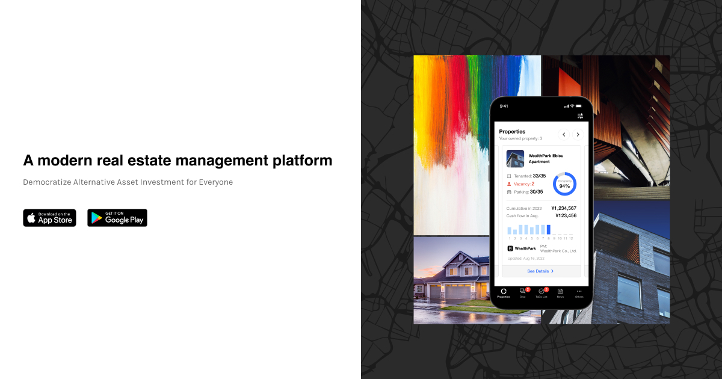The height and width of the screenshot is (379, 722).
Task: Click the WealthPark Ebisu Apartment thumbnail
Action: point(515,158)
